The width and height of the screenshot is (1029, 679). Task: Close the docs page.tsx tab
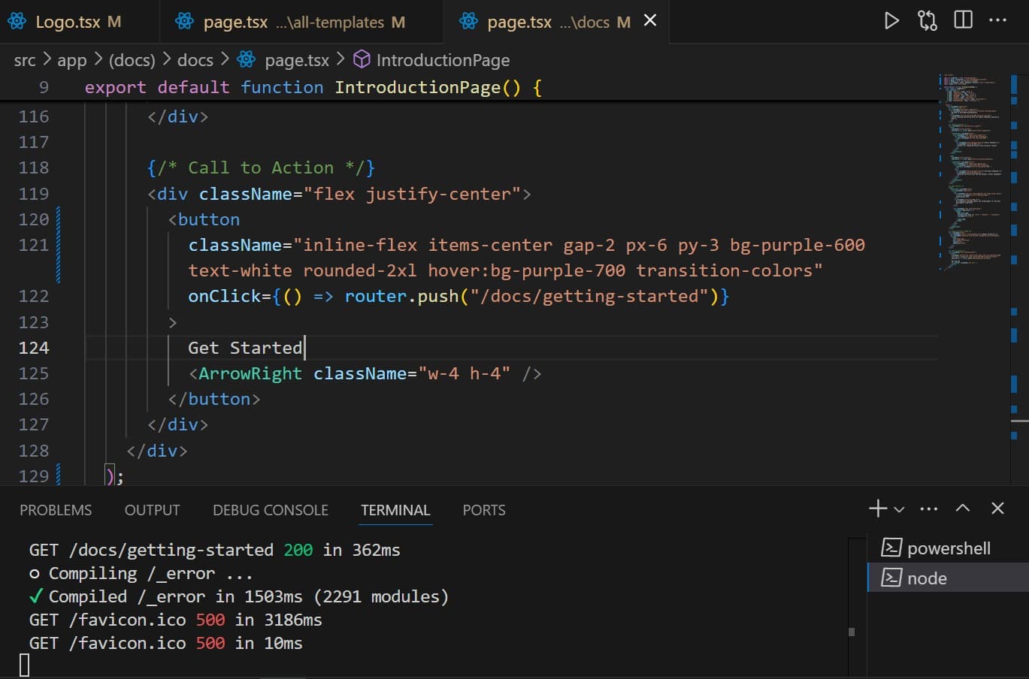650,20
